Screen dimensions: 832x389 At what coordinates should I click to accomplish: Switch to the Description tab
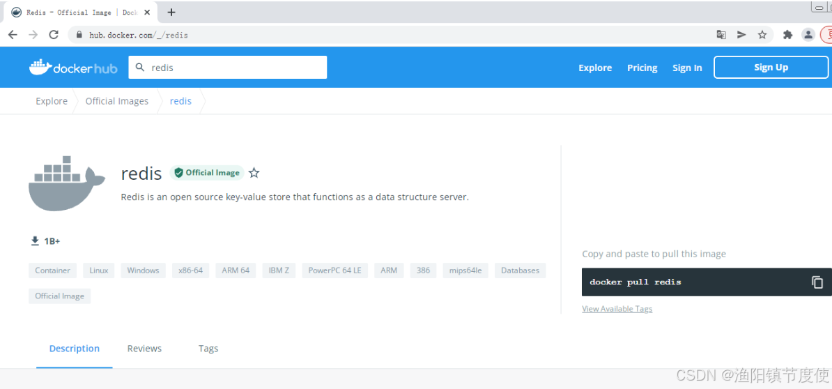[x=75, y=349]
